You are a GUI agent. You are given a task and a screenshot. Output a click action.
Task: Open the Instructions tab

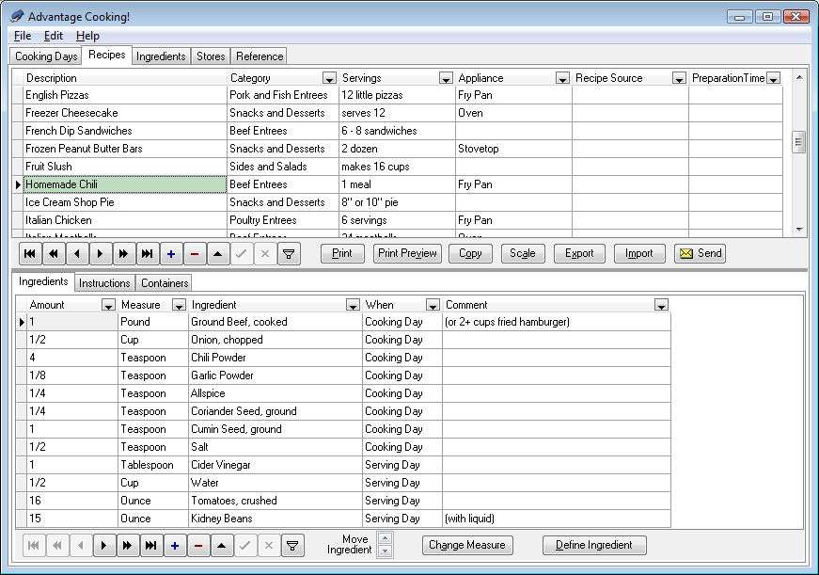pos(104,283)
